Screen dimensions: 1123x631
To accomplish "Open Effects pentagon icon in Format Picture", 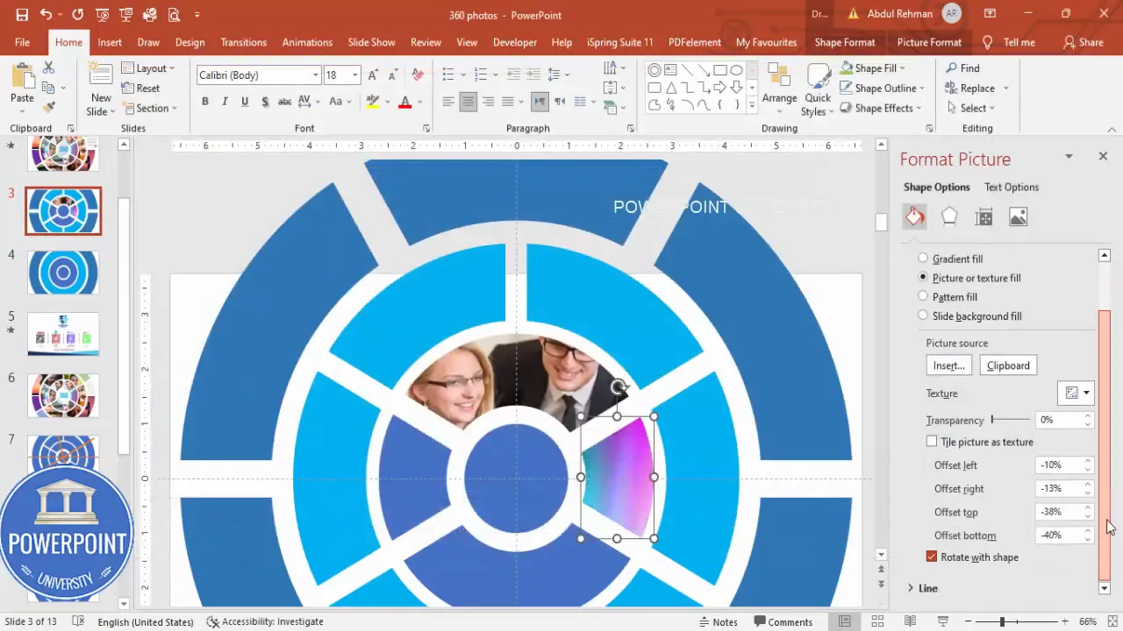I will coord(949,216).
